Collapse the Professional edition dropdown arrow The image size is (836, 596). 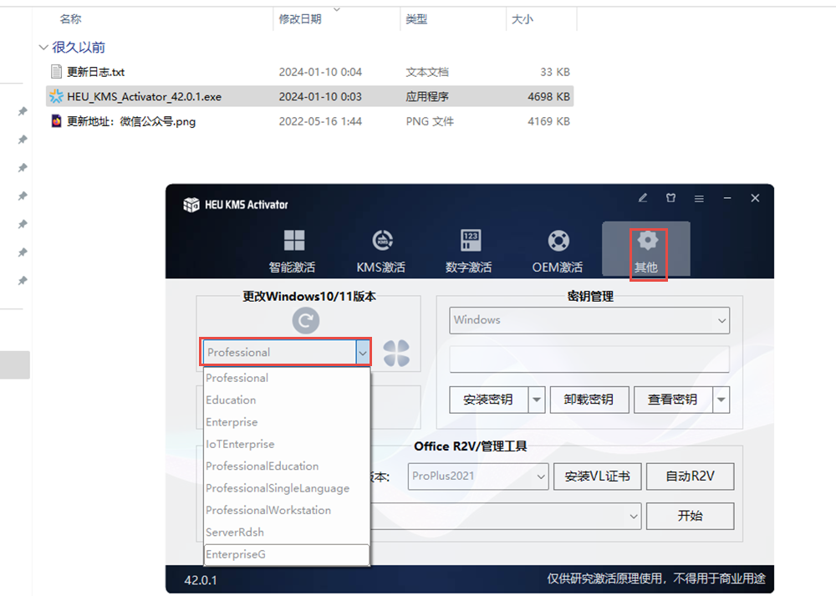363,353
